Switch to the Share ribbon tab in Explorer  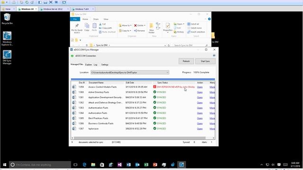pyautogui.click(x=96, y=19)
